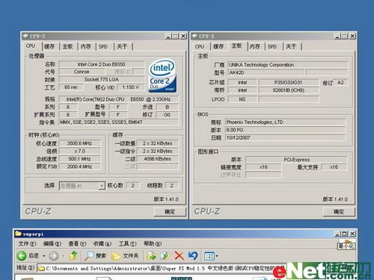Click the 500.1 MHz bus speed value
374x280 pixels.
coord(79,159)
